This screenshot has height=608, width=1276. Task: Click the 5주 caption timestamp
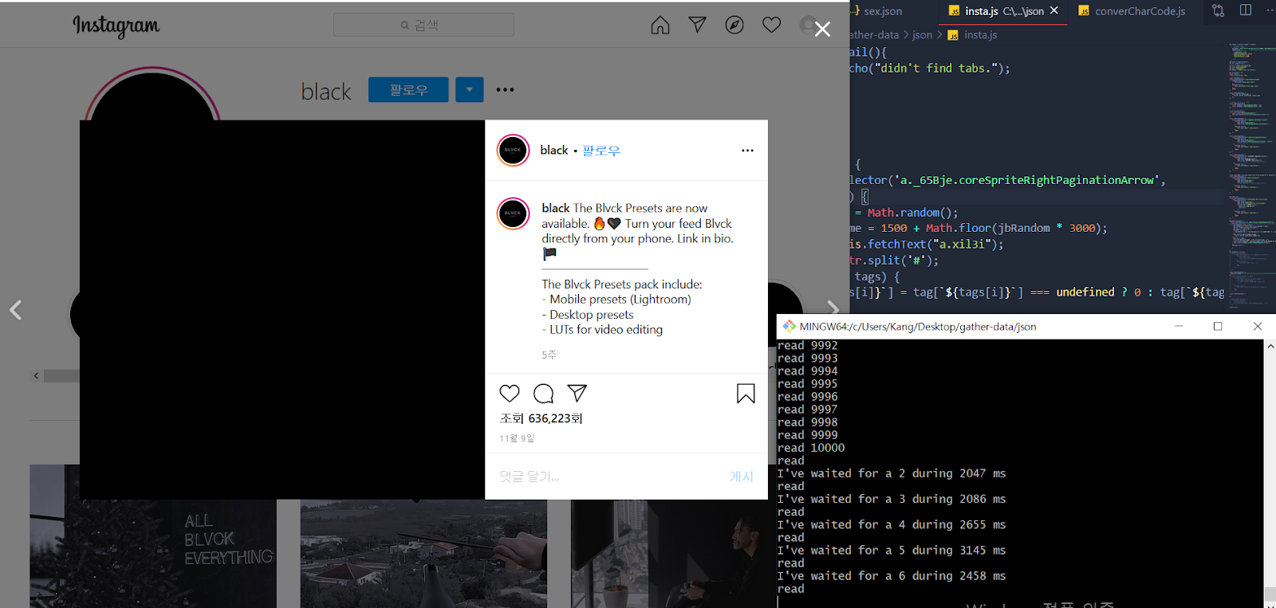click(549, 355)
